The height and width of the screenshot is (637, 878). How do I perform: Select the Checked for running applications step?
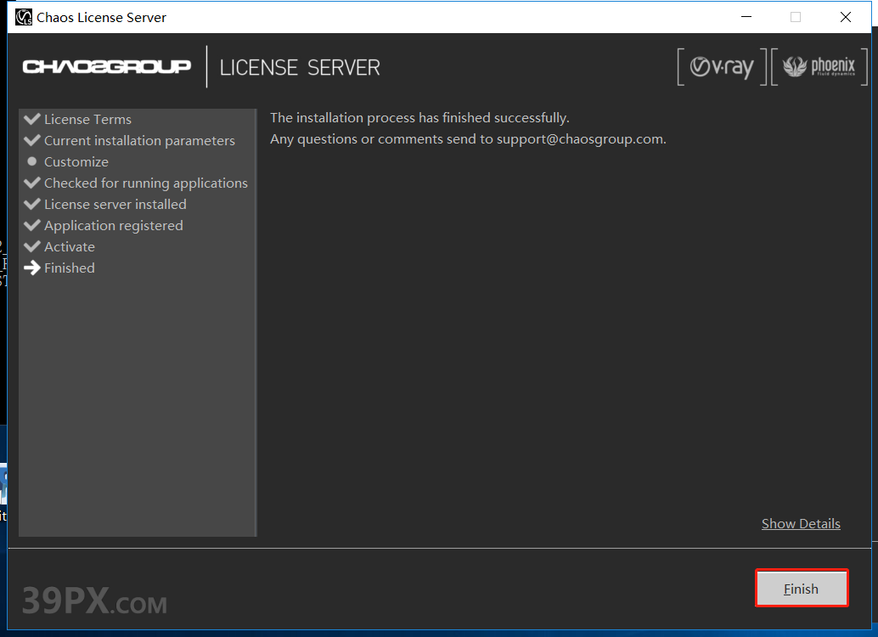[x=145, y=183]
